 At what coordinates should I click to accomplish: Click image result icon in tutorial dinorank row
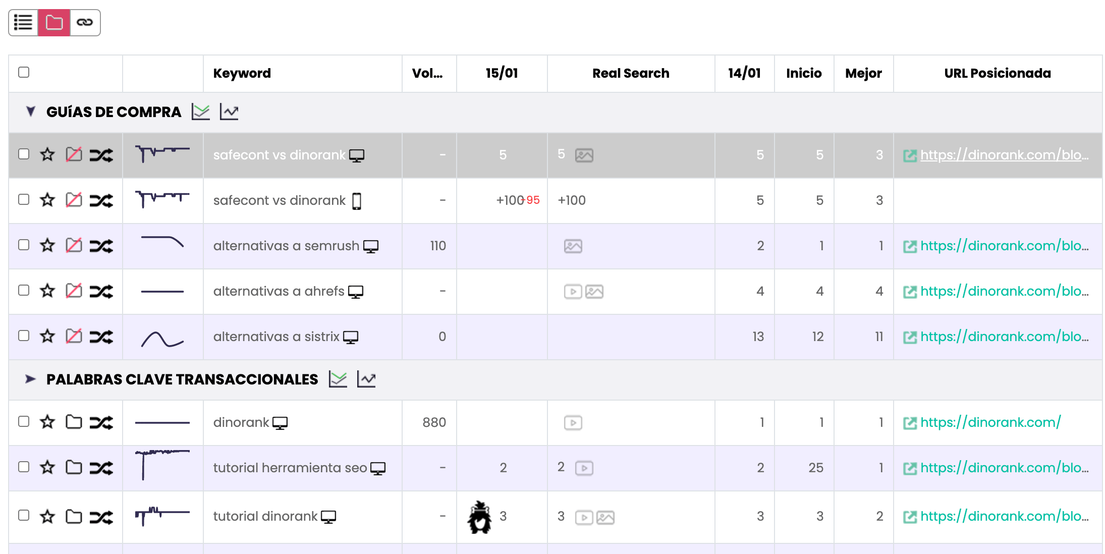click(x=605, y=518)
